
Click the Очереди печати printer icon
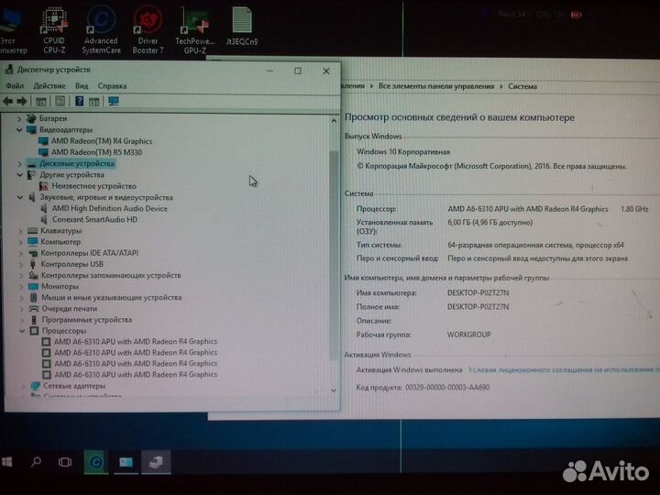(34, 309)
